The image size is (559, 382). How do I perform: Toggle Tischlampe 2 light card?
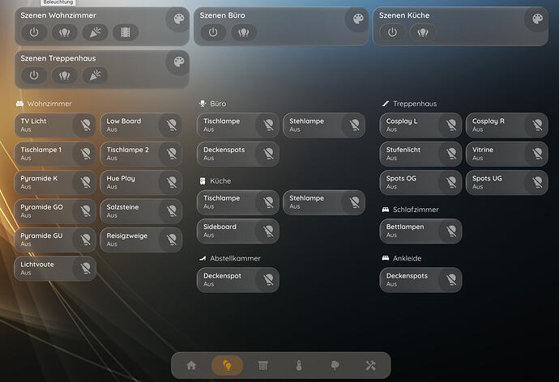point(141,154)
